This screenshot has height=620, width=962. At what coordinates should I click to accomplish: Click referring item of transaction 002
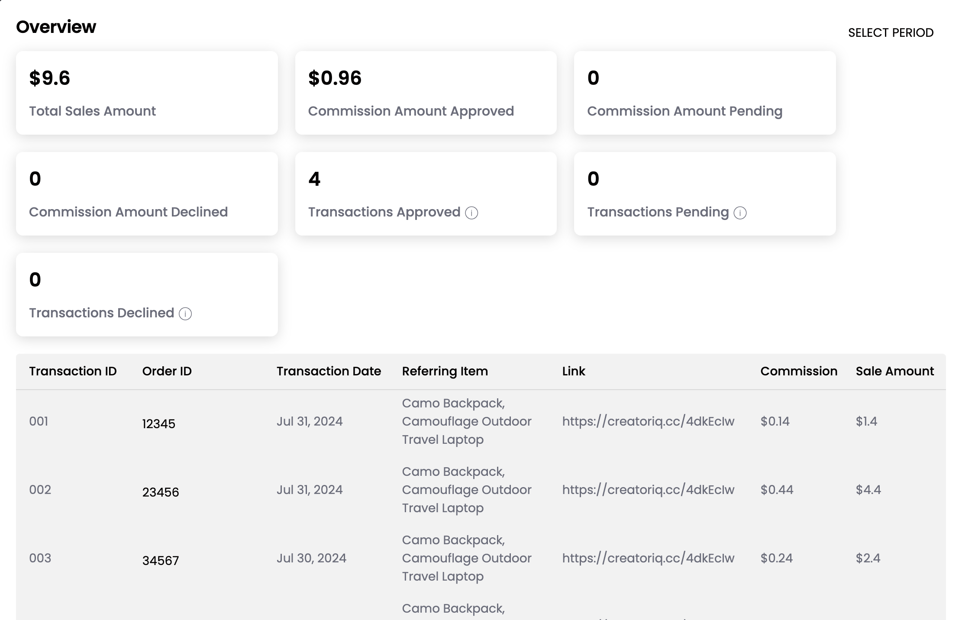point(467,490)
